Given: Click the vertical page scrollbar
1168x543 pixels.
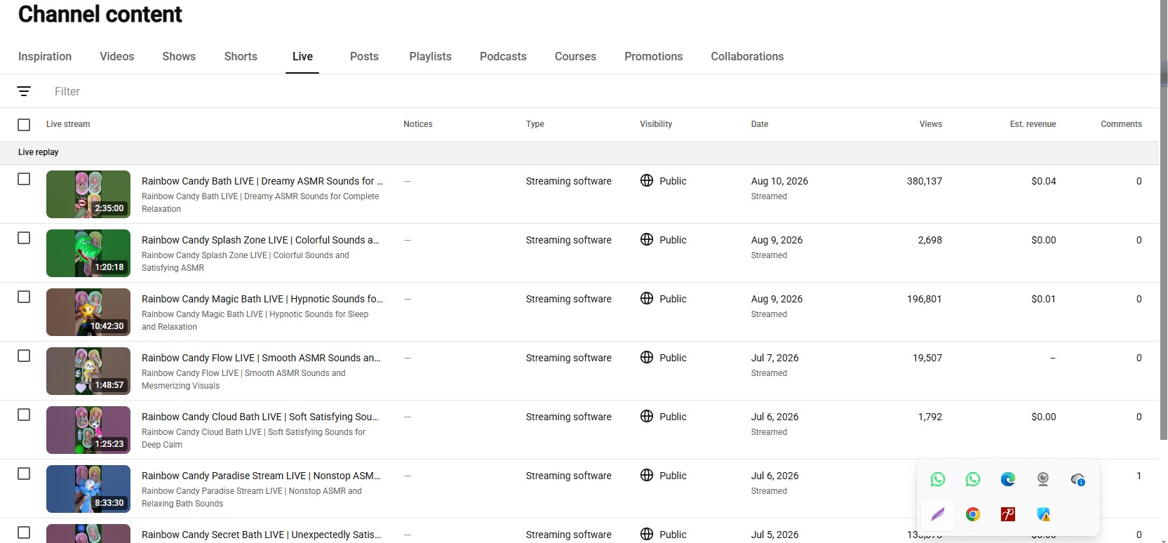Looking at the screenshot, I should pos(1164,220).
